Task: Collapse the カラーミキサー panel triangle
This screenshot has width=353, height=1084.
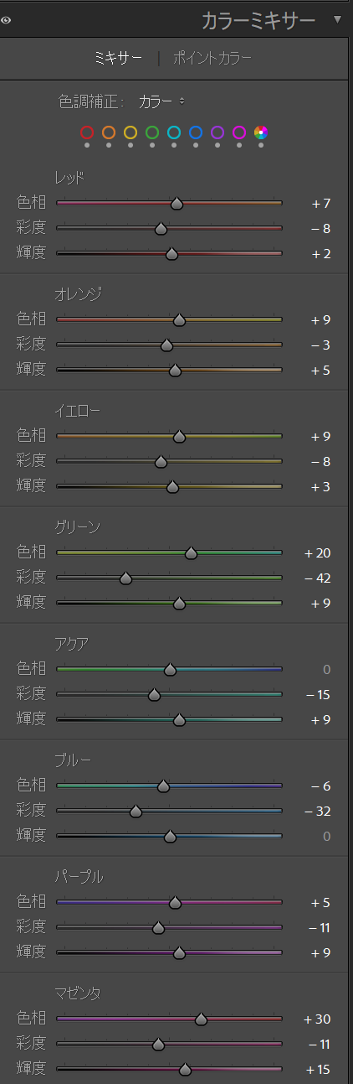Action: tap(337, 19)
